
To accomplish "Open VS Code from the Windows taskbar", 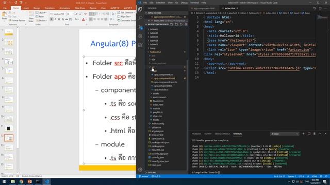I will [x=47, y=181].
